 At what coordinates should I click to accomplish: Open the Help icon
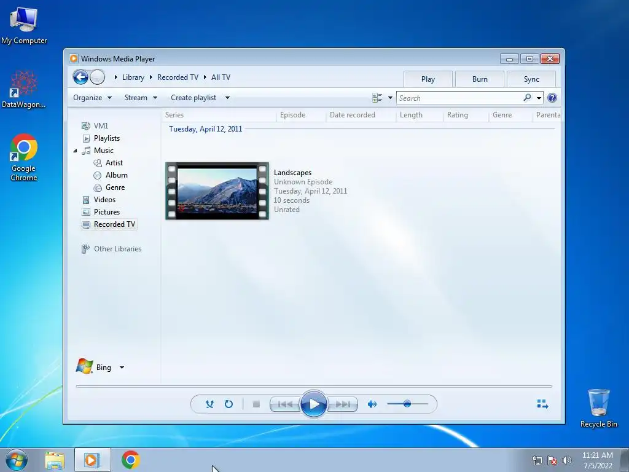pyautogui.click(x=552, y=98)
